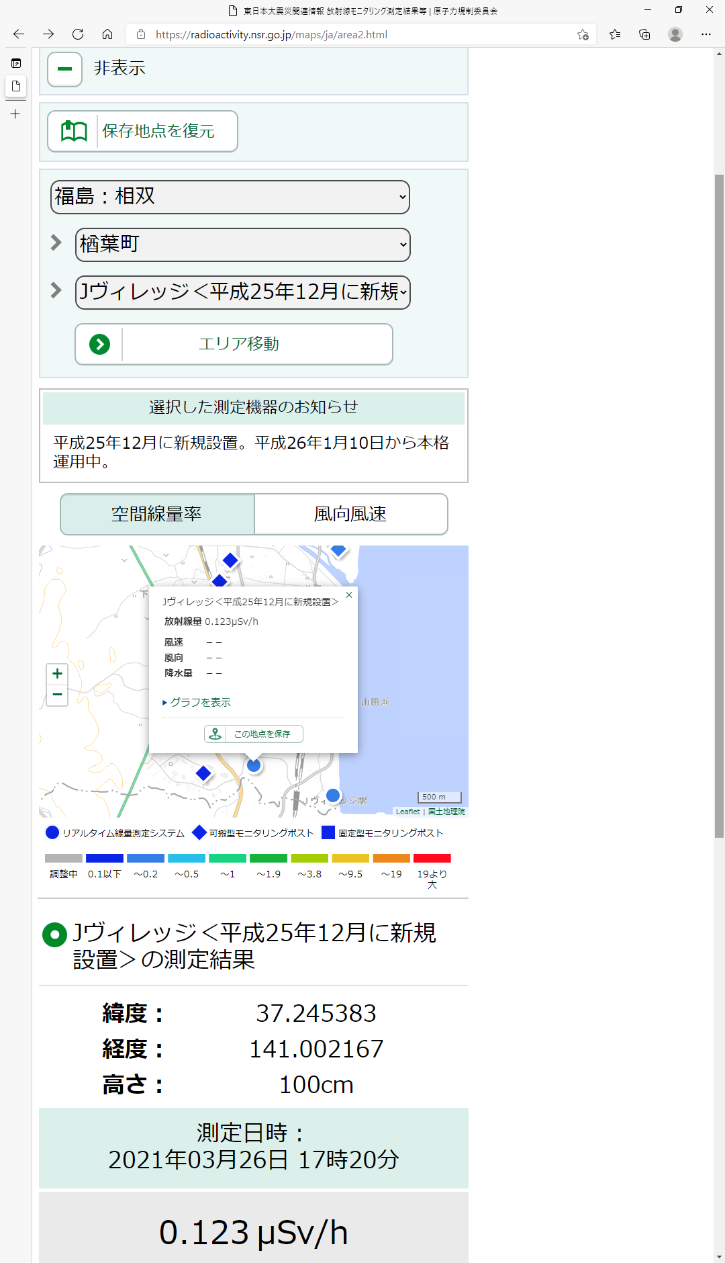Image resolution: width=725 pixels, height=1263 pixels.
Task: Click the browser back arrow
Action: click(x=19, y=34)
